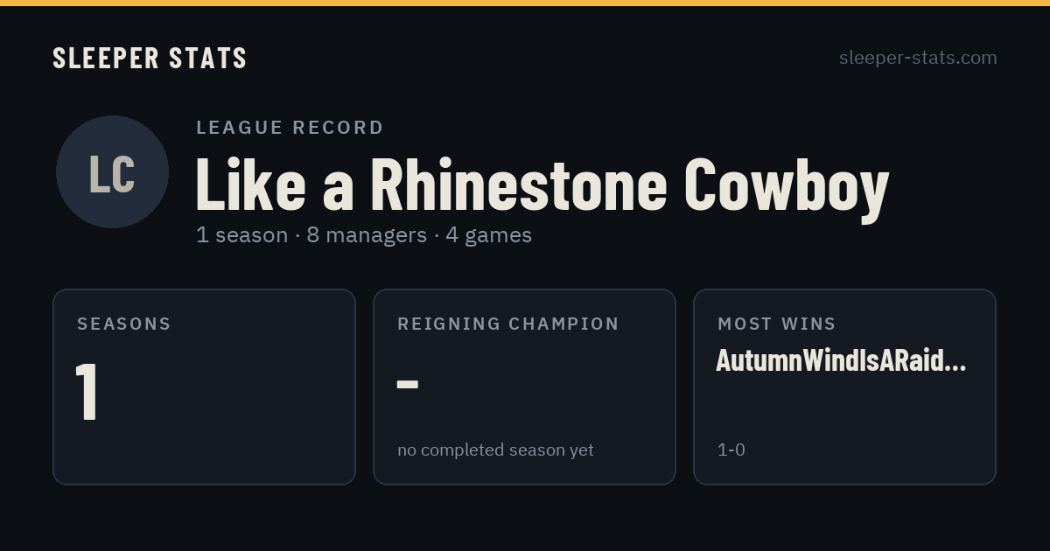Select the Like a Rhinestone Cowboy title

542,185
